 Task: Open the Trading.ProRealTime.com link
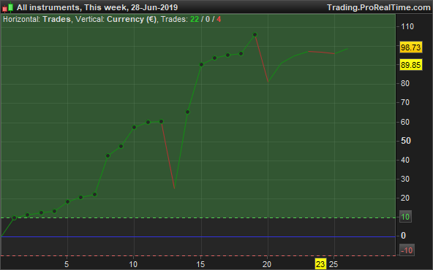pyautogui.click(x=379, y=7)
